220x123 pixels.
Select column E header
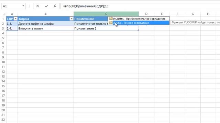click(162, 14)
